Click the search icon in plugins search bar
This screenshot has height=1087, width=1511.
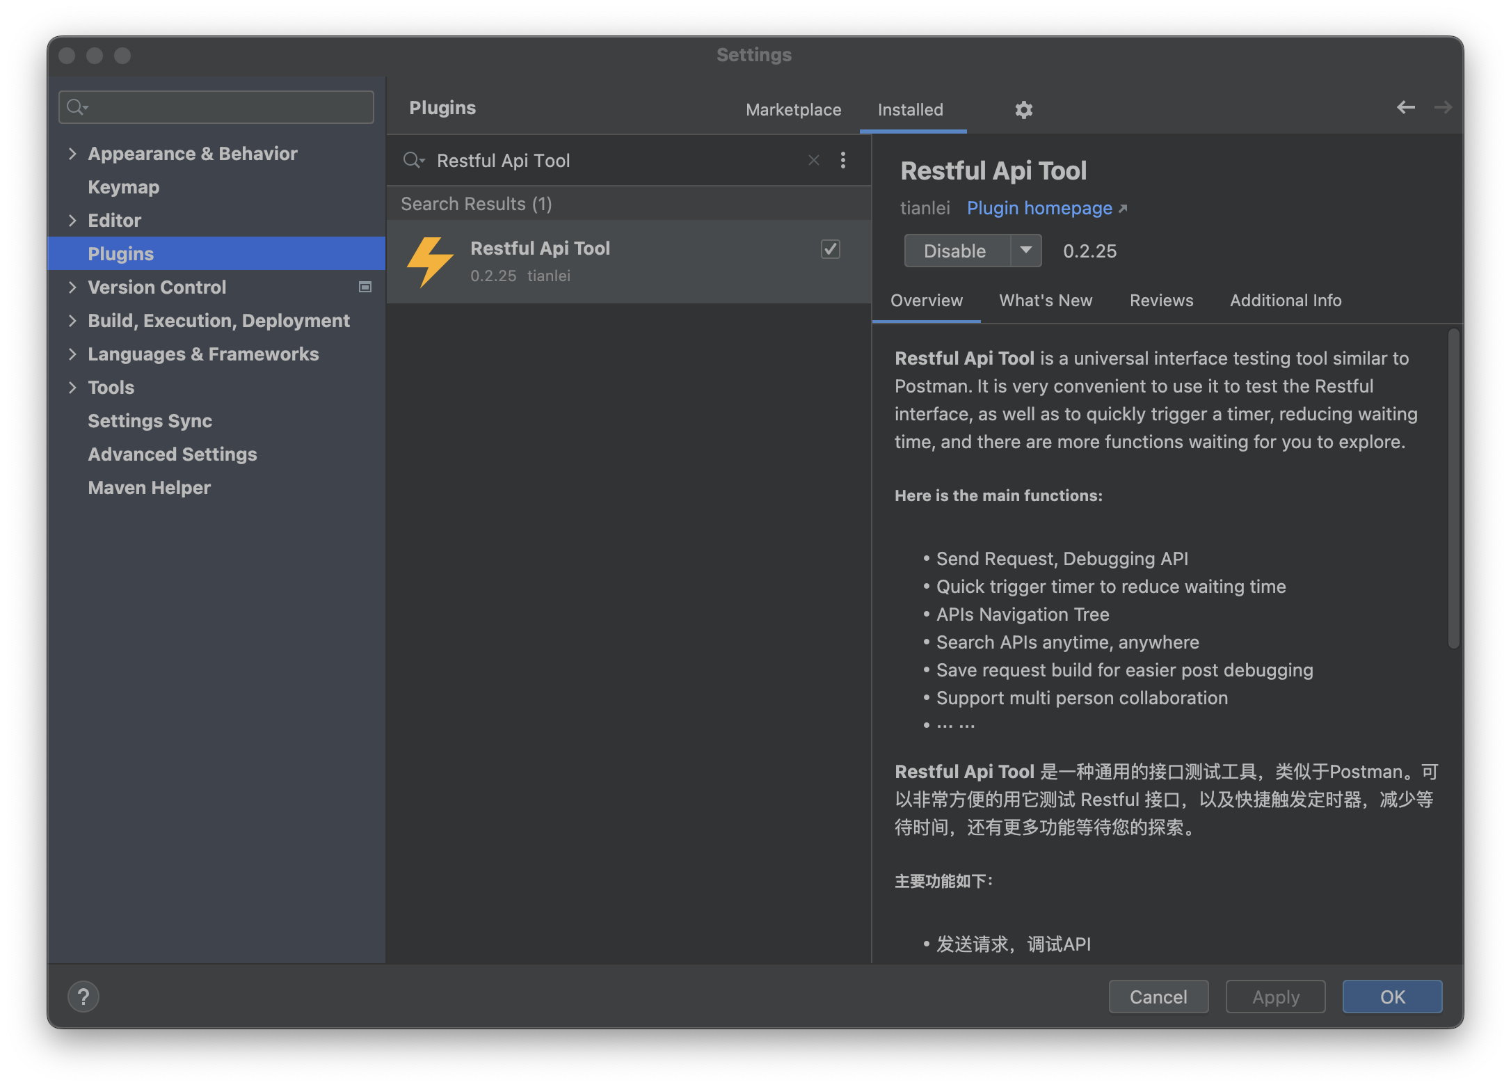click(413, 160)
